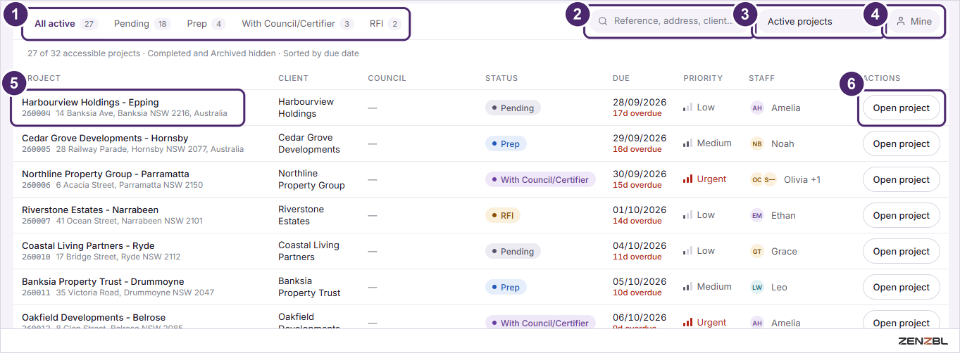Click the due date 30/09/2026
The height and width of the screenshot is (353, 960).
640,174
